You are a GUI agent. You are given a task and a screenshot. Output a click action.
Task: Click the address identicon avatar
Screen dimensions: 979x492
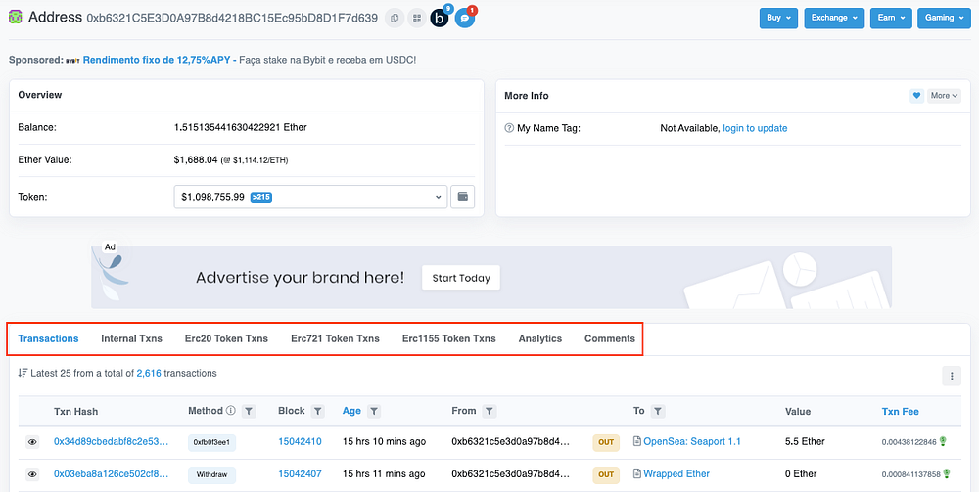(16, 18)
